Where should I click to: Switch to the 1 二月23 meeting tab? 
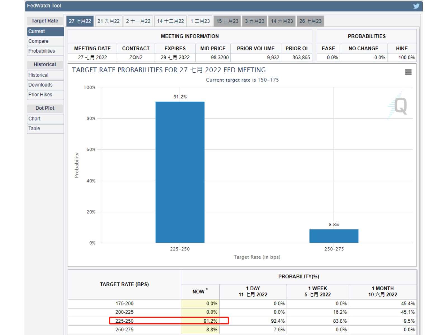pos(200,21)
